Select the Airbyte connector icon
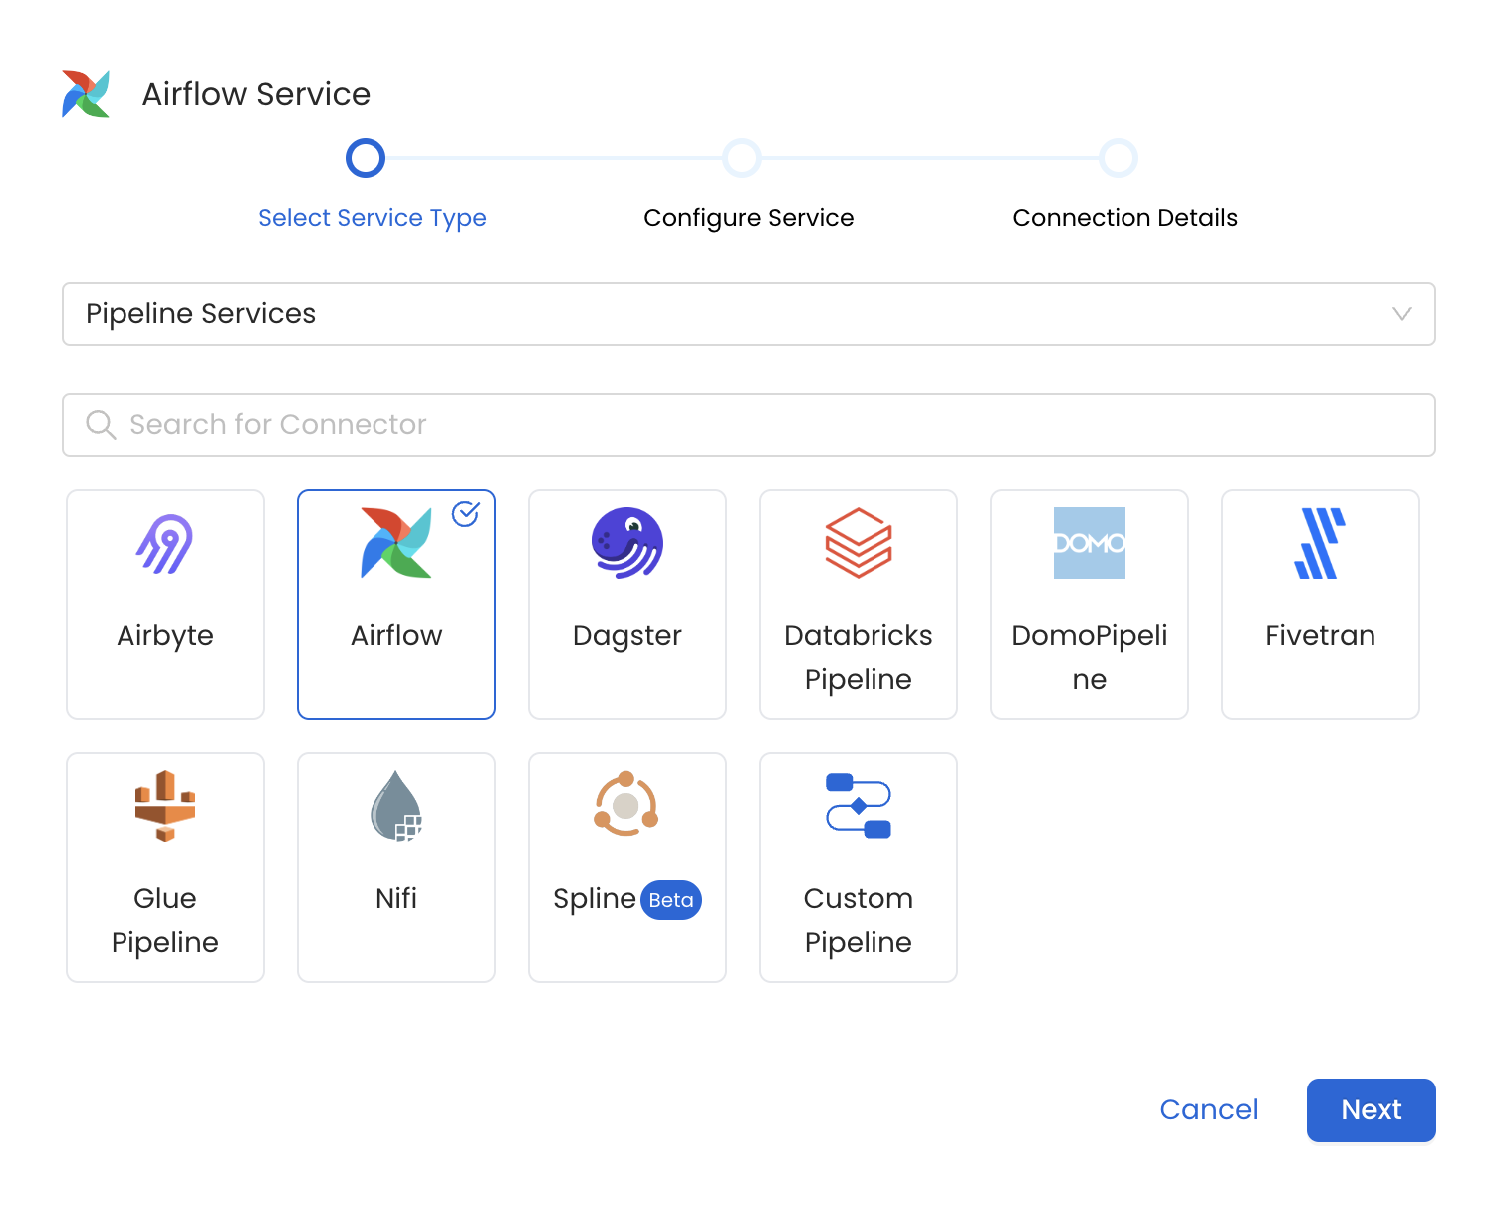Viewport: 1498px width, 1207px height. (164, 543)
